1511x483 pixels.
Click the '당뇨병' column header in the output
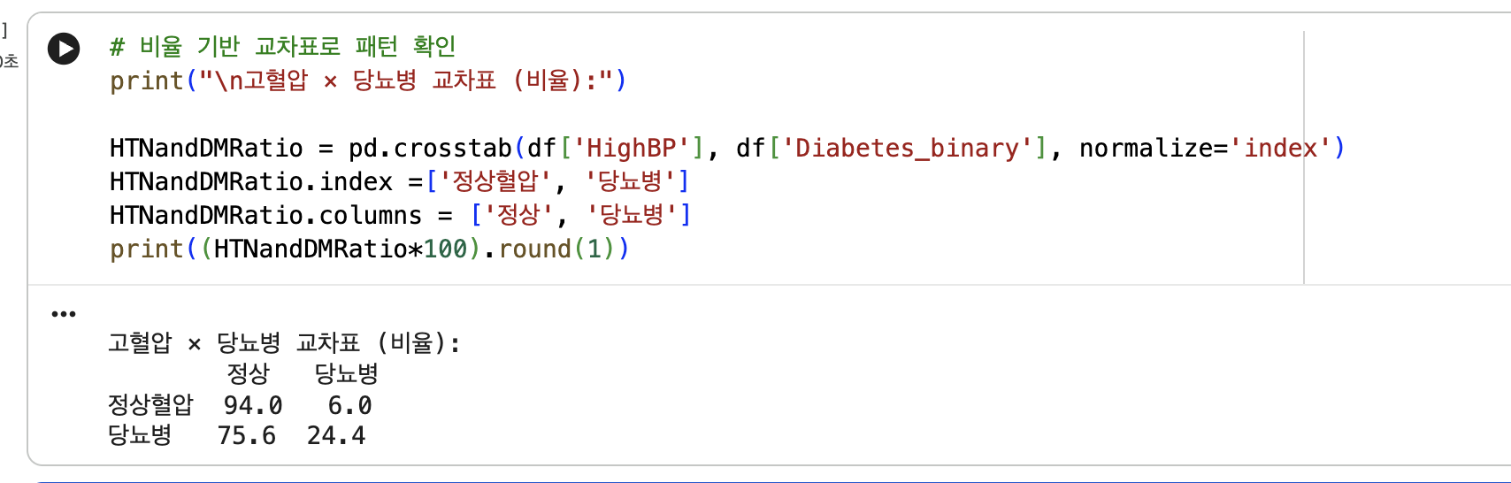coord(347,373)
